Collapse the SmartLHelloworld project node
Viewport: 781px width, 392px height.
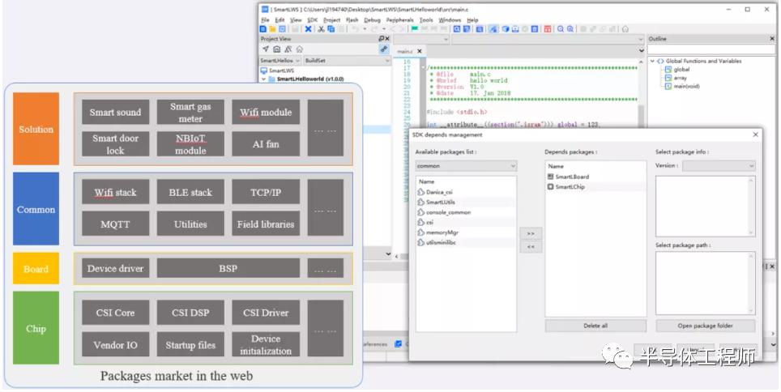[x=263, y=79]
